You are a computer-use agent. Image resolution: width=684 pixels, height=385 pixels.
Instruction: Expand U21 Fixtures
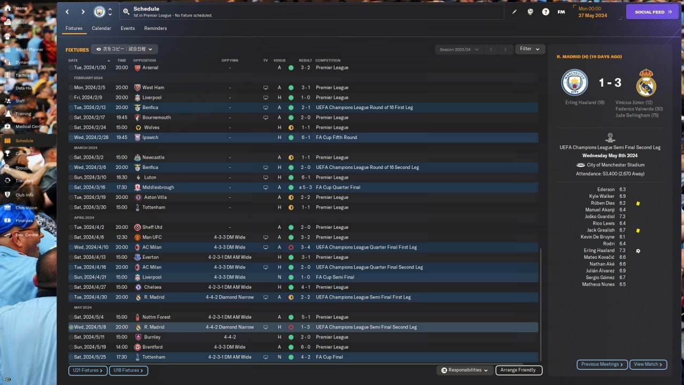coord(88,370)
